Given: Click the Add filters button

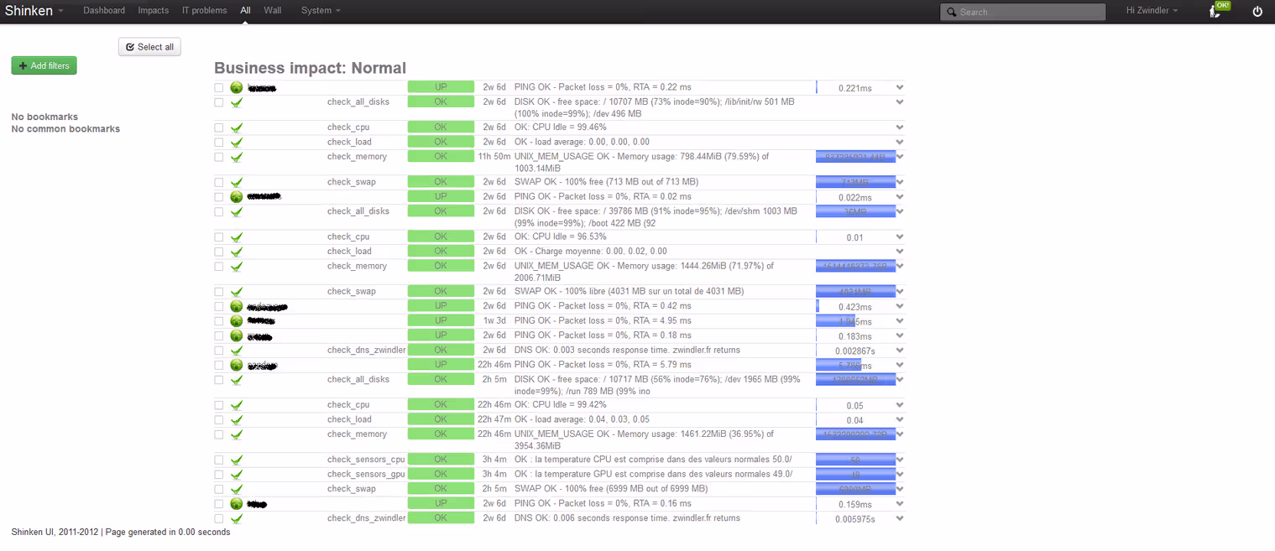Looking at the screenshot, I should (44, 65).
